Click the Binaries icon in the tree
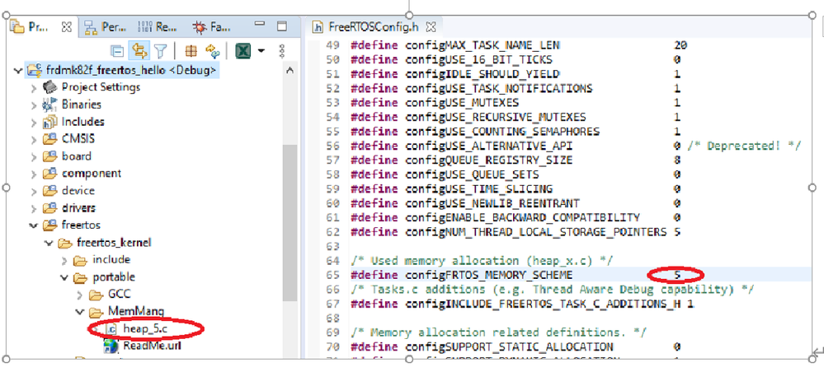This screenshot has width=824, height=367. pyautogui.click(x=49, y=105)
